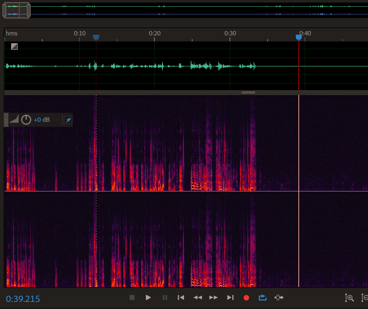The height and width of the screenshot is (309, 368).
Task: Enable the Loop Playback toggle
Action: [262, 298]
